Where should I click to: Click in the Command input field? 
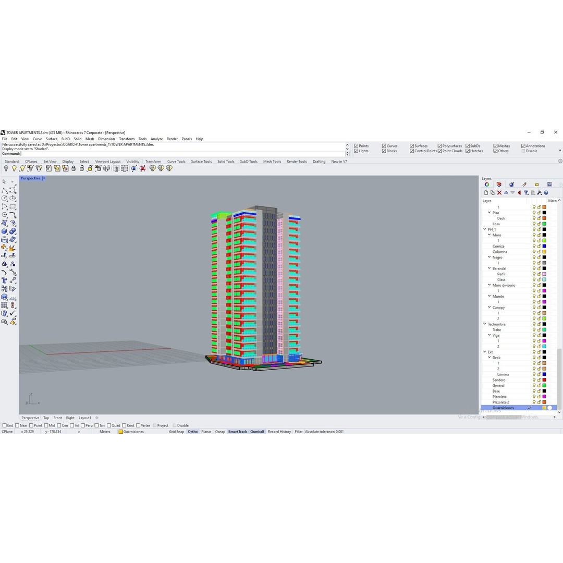(182, 154)
